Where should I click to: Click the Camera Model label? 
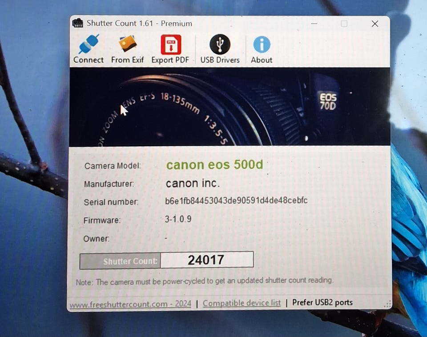(x=113, y=166)
